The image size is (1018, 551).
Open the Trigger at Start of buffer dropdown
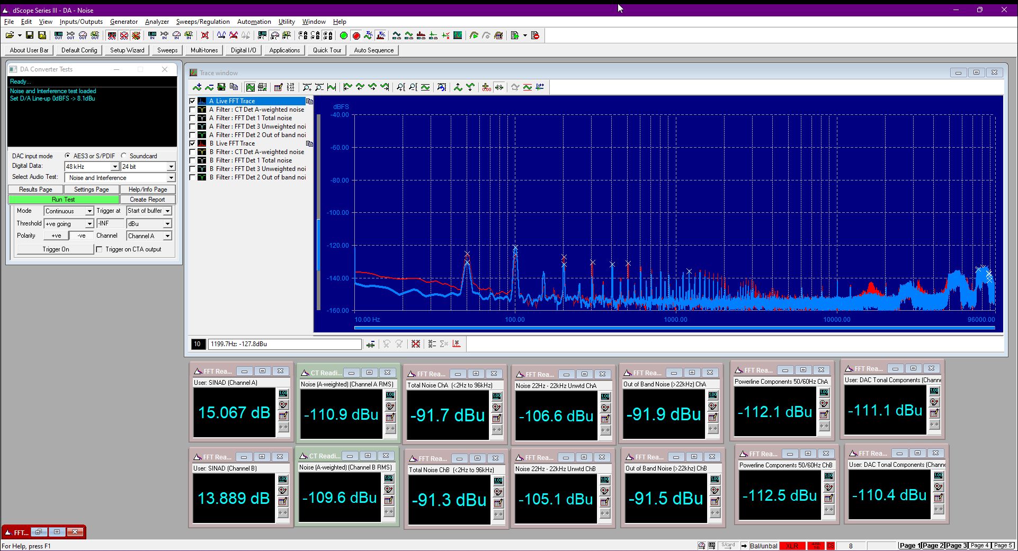click(x=167, y=211)
